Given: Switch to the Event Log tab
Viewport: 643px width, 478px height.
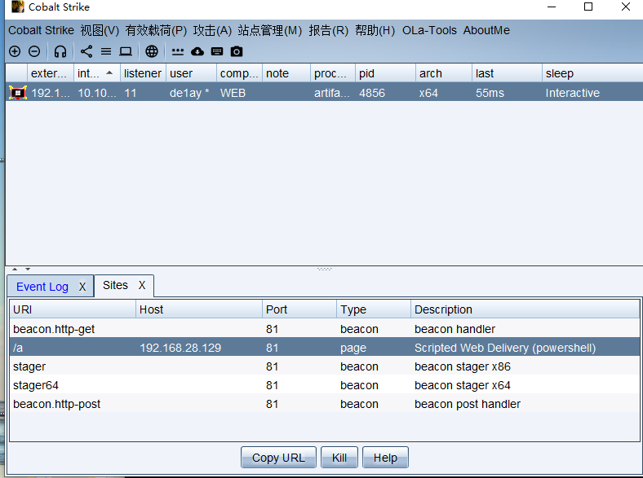Looking at the screenshot, I should tap(42, 287).
